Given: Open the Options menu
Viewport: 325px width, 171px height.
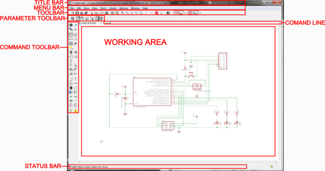Looking at the screenshot, I should [x=123, y=8].
